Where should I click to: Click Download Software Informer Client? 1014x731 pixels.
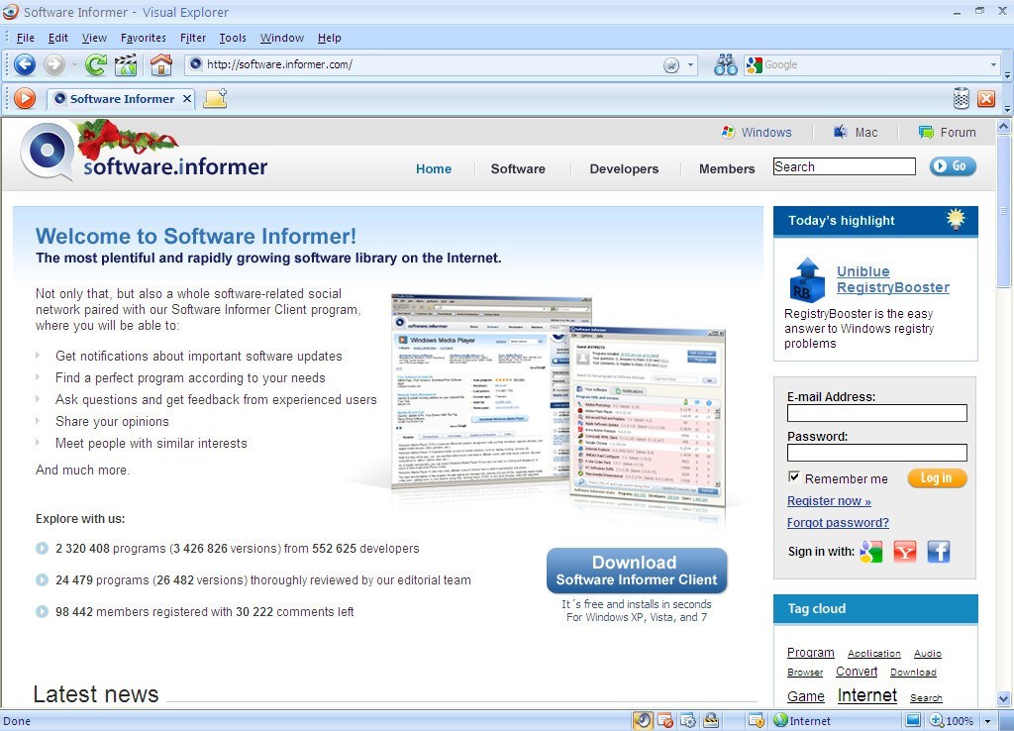click(x=636, y=571)
